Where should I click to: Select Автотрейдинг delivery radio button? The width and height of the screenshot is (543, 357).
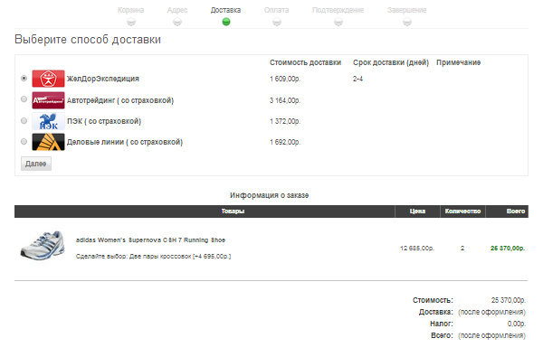[x=24, y=99]
